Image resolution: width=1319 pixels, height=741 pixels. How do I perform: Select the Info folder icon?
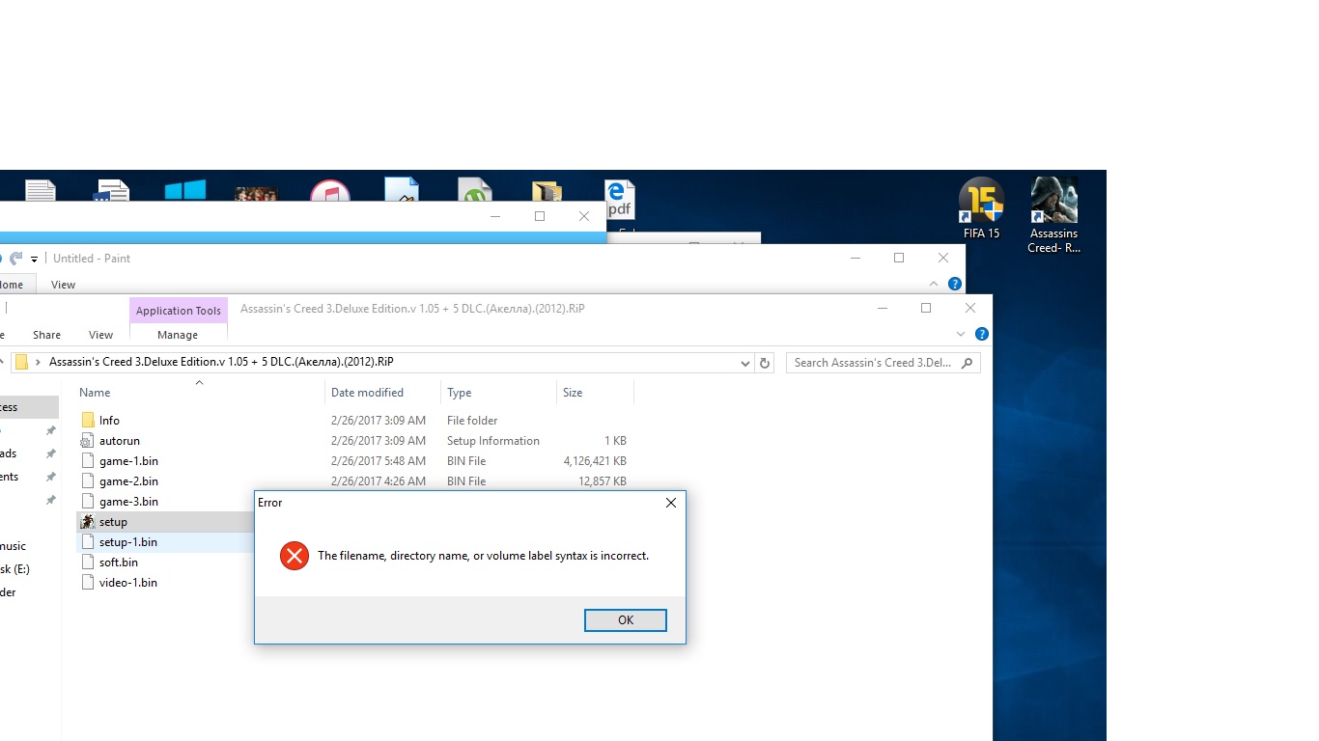pos(88,421)
